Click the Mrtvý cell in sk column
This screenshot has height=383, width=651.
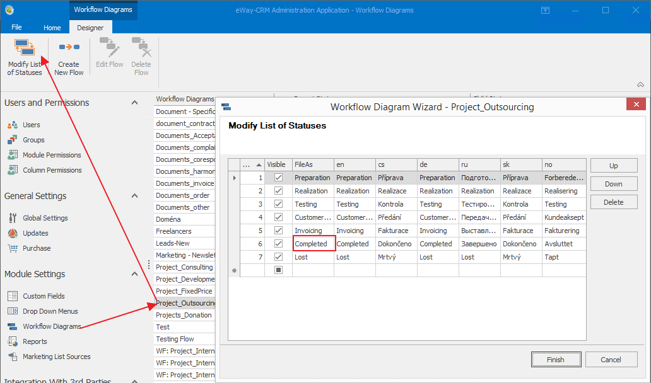521,257
